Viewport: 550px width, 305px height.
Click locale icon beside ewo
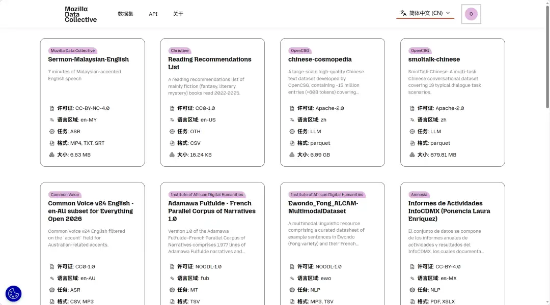point(292,279)
